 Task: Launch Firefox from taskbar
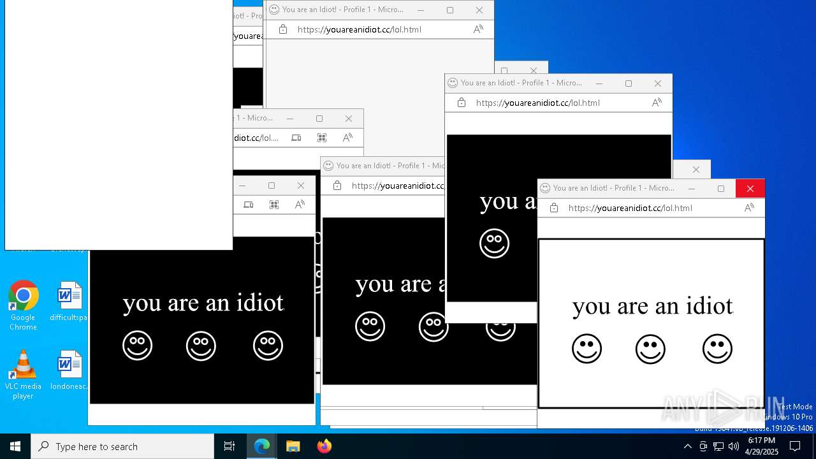click(x=324, y=446)
